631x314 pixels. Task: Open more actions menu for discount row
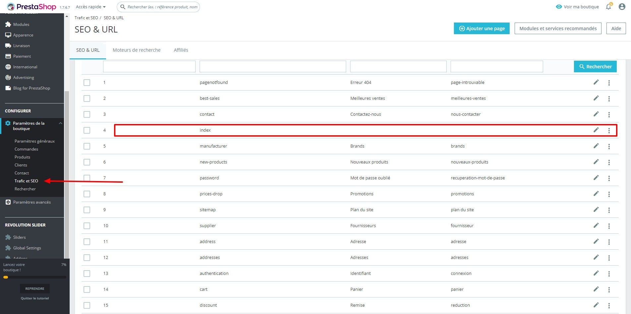click(609, 306)
